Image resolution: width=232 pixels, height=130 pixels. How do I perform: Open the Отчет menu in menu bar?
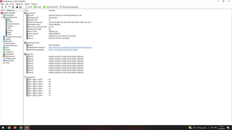pos(12,4)
